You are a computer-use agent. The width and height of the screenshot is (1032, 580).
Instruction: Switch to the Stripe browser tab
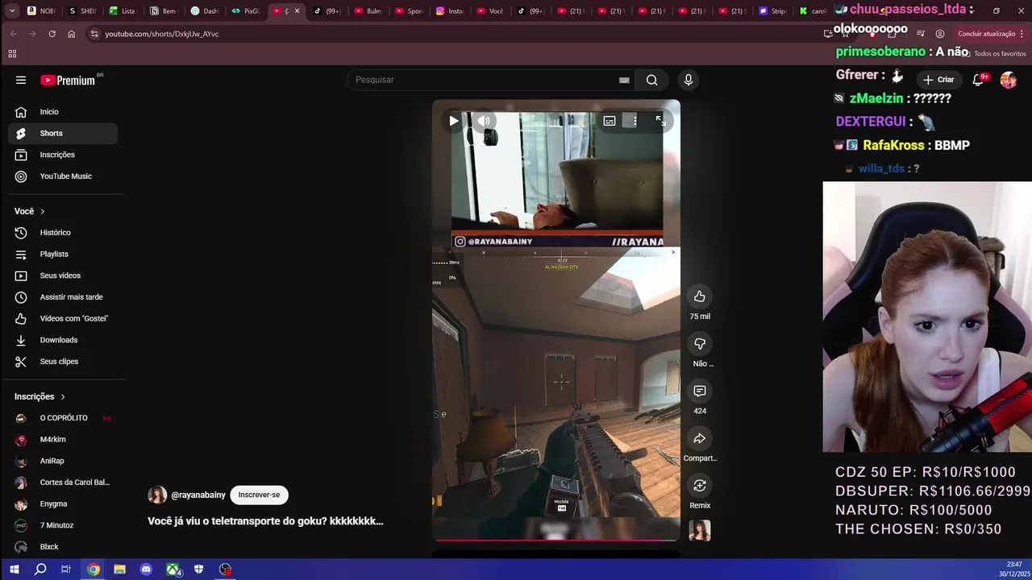772,11
